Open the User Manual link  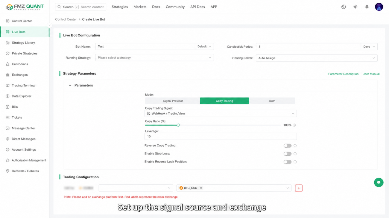(371, 74)
